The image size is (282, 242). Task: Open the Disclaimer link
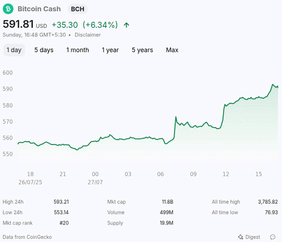[88, 35]
